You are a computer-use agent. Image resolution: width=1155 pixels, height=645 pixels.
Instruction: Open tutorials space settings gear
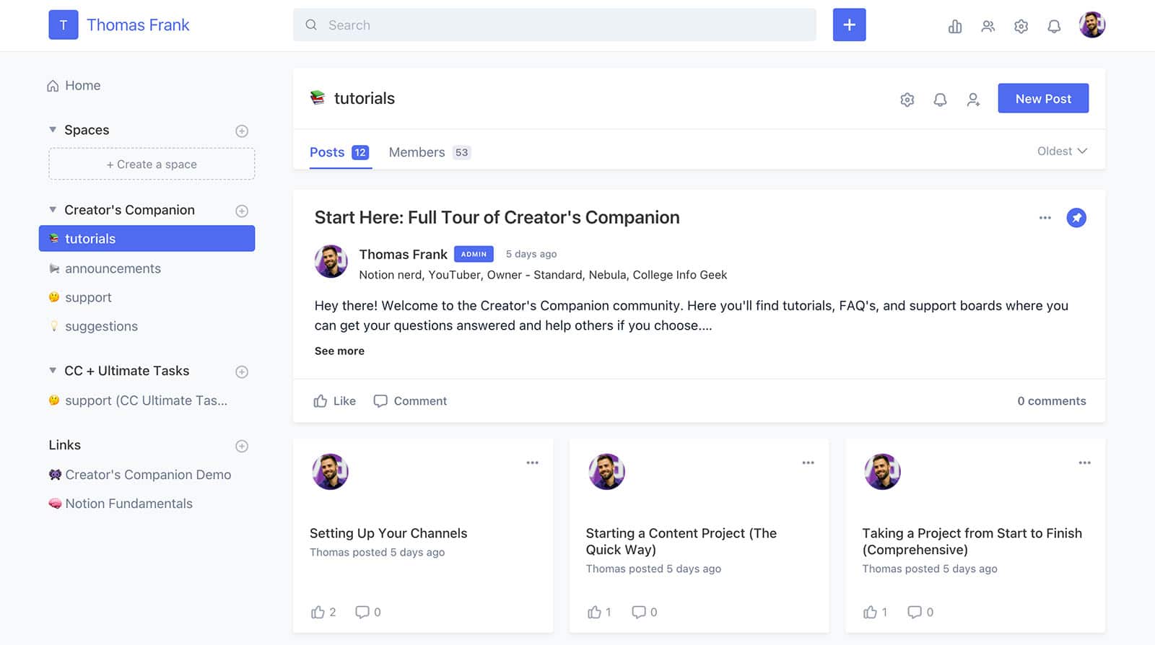(907, 100)
